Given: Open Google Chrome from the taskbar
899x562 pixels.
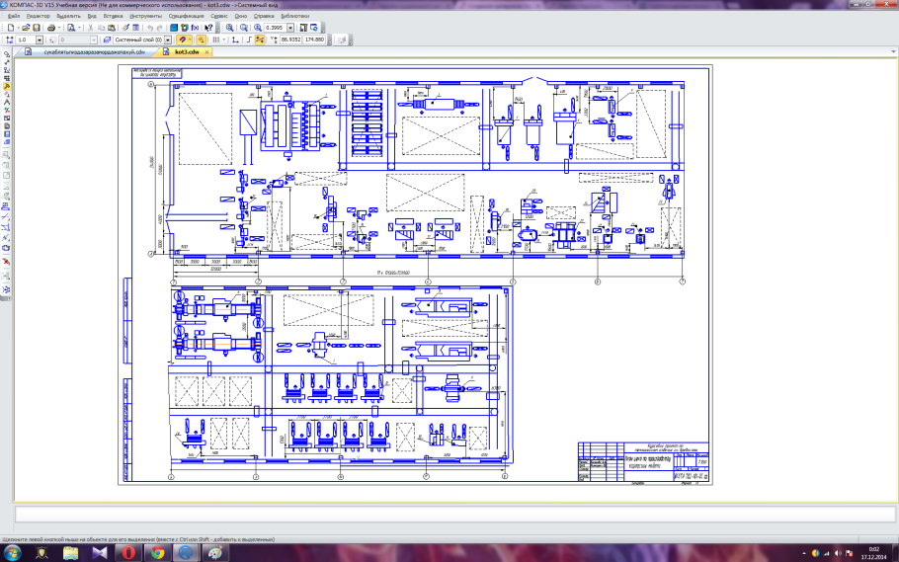Looking at the screenshot, I should pyautogui.click(x=158, y=552).
